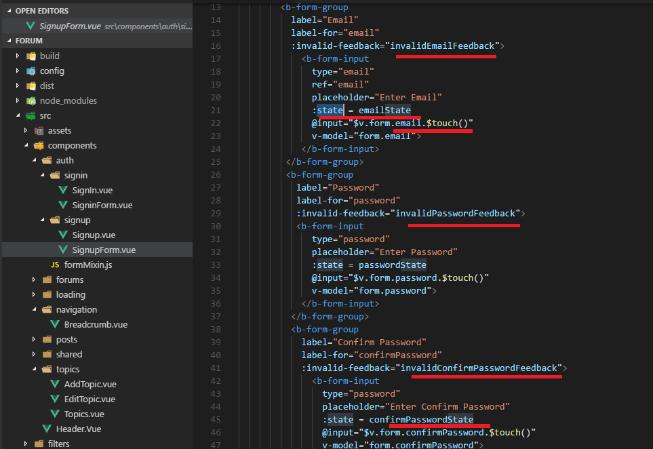Image resolution: width=653 pixels, height=449 pixels.
Task: Click the assets folder icon
Action: coord(39,131)
